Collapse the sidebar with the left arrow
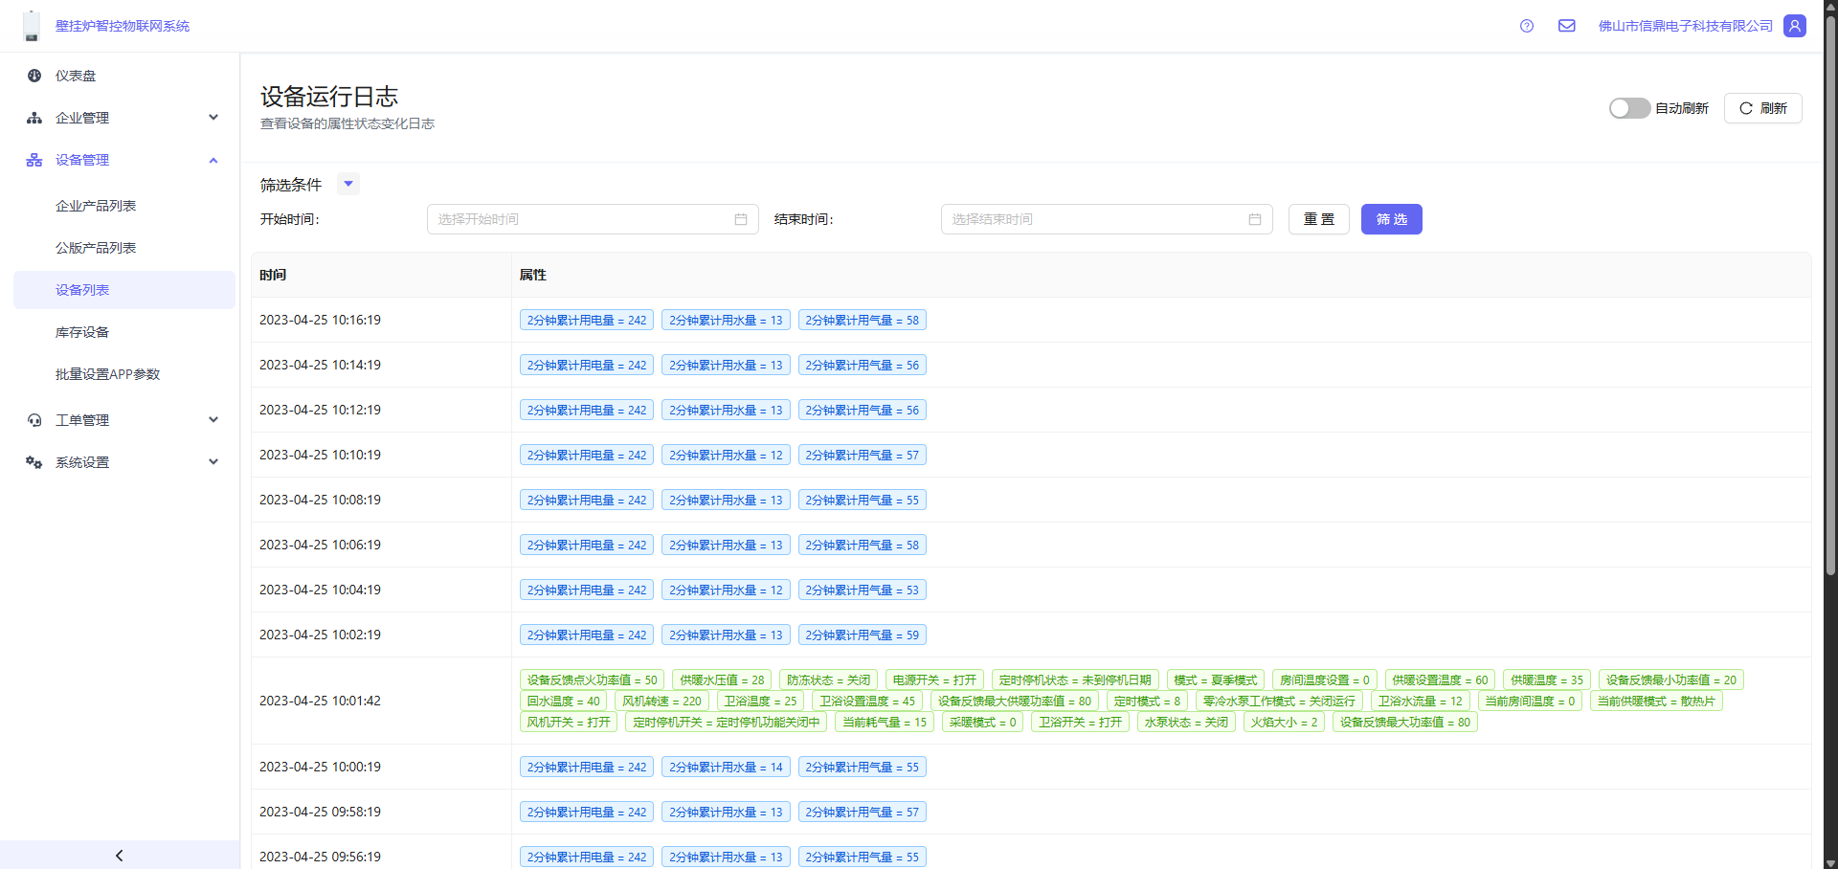1838x869 pixels. [120, 855]
